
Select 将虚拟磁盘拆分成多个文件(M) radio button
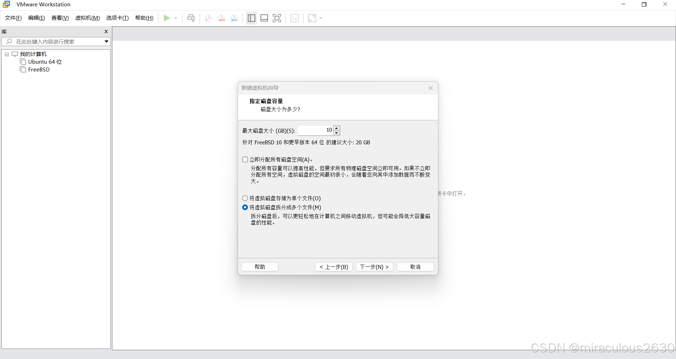[245, 207]
